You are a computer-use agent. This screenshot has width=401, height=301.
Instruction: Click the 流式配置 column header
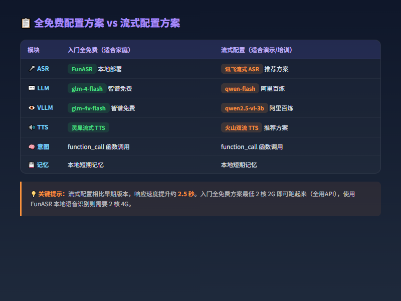coord(256,50)
